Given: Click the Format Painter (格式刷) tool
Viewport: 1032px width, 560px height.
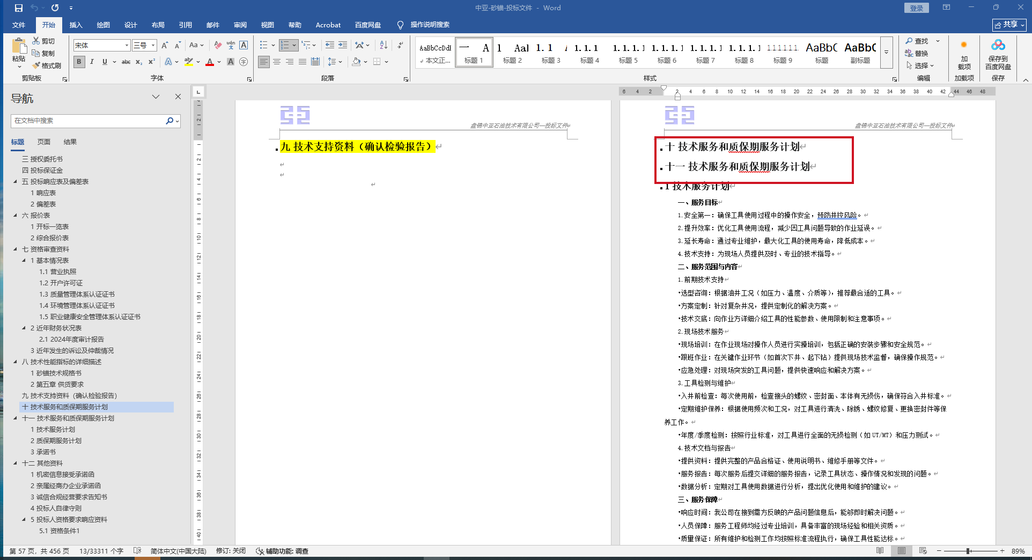Looking at the screenshot, I should (x=47, y=65).
